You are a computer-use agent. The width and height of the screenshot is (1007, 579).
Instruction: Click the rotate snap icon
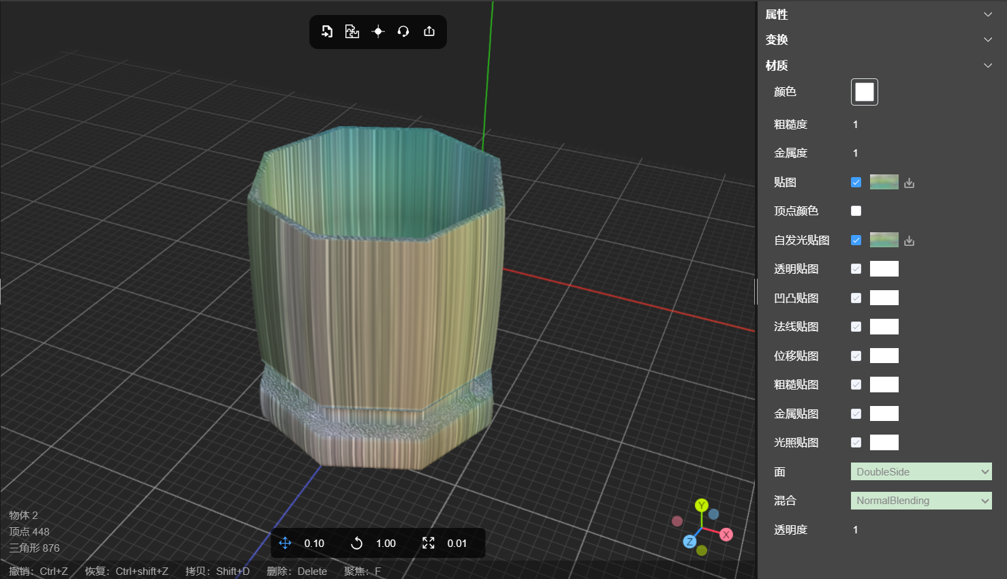point(356,543)
